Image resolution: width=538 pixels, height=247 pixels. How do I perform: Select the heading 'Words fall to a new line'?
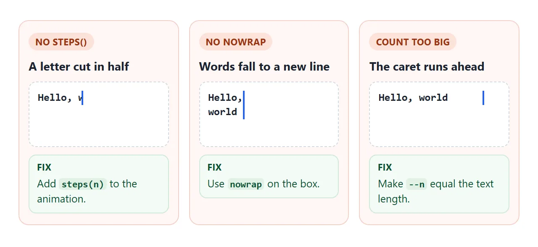[264, 66]
